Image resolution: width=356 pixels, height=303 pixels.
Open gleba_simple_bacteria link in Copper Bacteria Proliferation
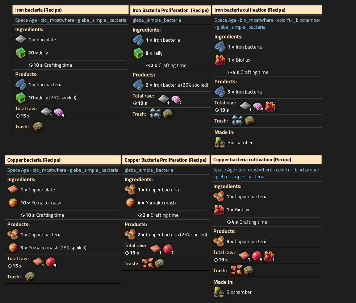click(x=149, y=170)
